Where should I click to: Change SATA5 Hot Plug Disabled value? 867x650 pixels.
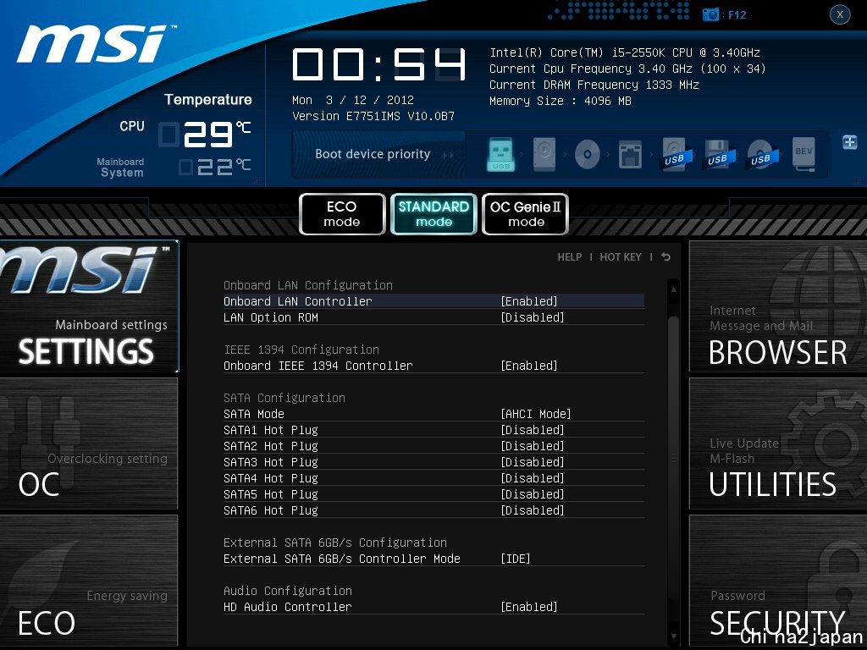(533, 493)
